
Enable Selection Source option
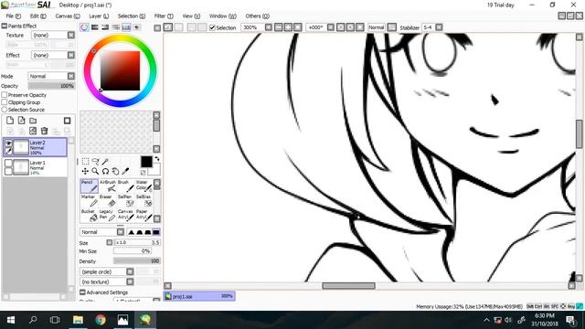tap(5, 110)
